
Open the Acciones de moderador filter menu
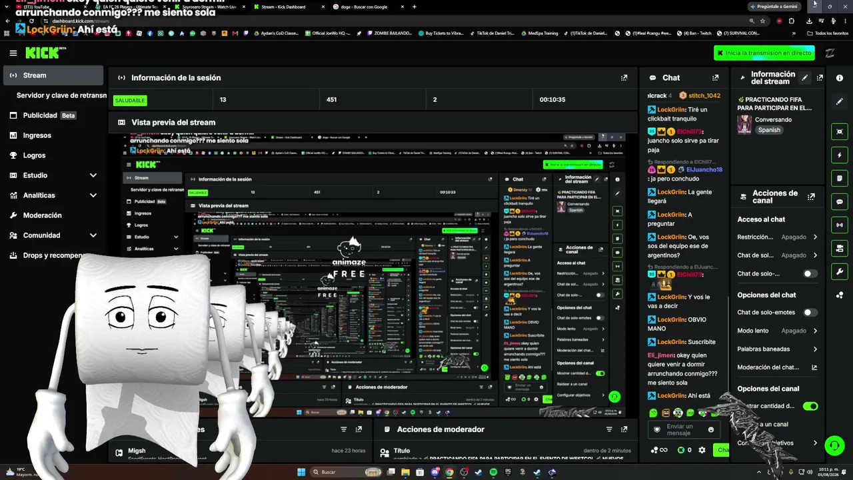coord(609,429)
